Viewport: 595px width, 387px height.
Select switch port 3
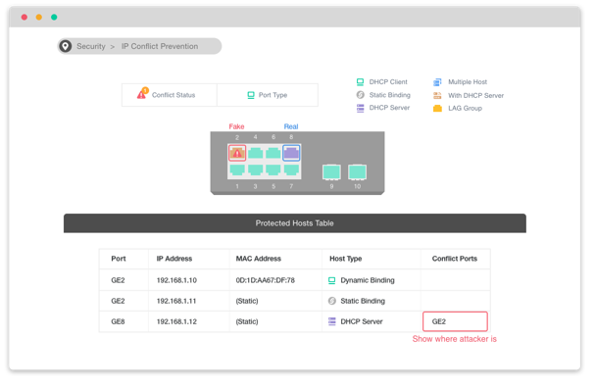(x=256, y=169)
